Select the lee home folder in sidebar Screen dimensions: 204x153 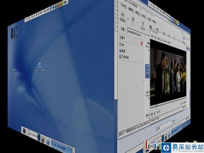click(x=122, y=45)
